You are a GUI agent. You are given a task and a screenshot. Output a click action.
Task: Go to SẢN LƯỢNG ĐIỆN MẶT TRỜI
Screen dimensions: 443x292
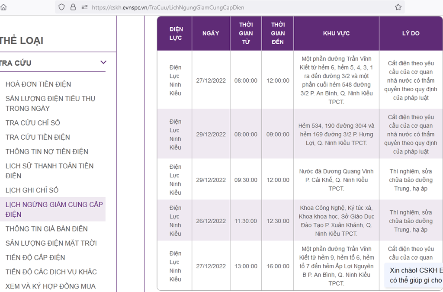point(51,243)
